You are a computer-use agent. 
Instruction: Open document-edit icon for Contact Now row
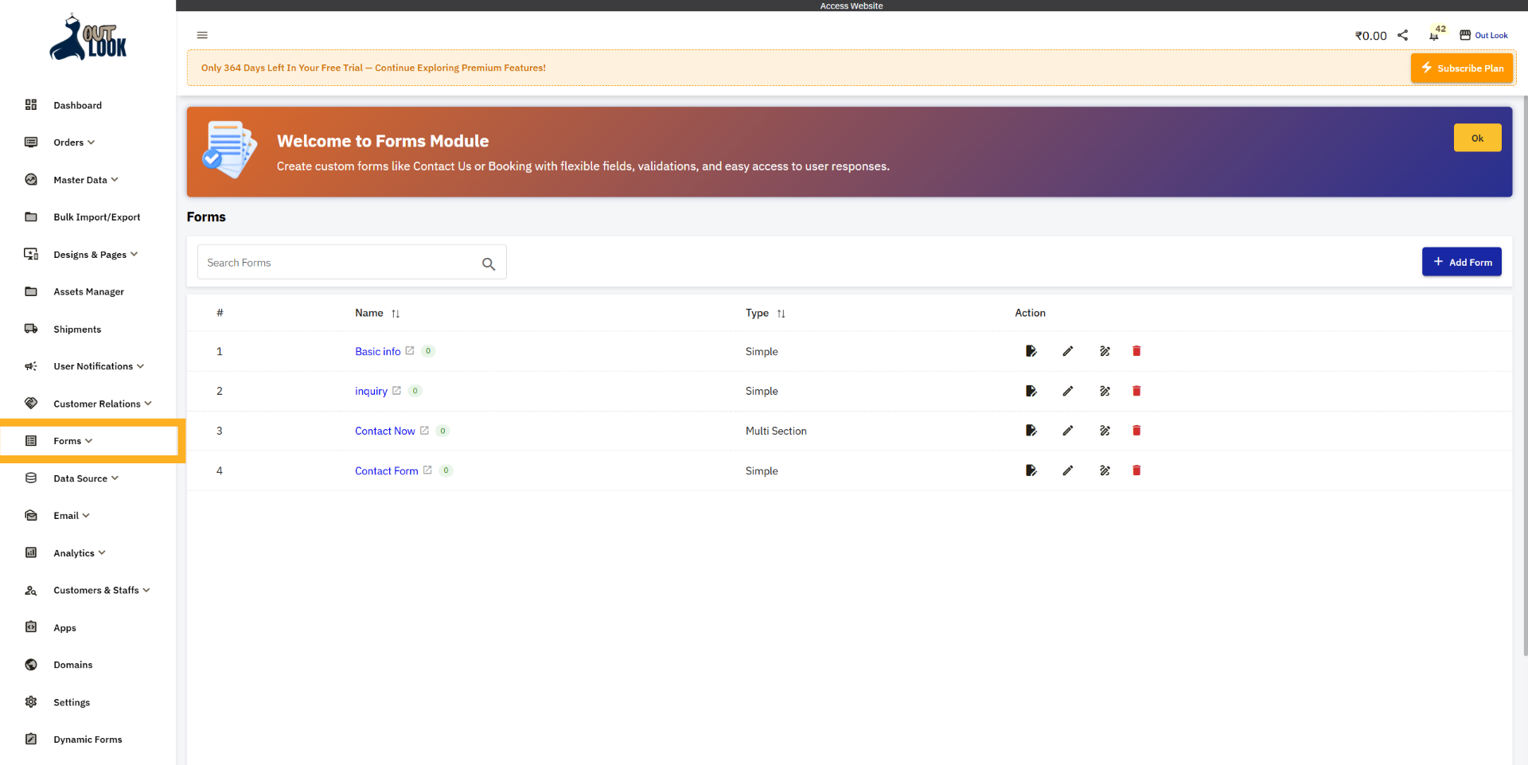pyautogui.click(x=1031, y=431)
